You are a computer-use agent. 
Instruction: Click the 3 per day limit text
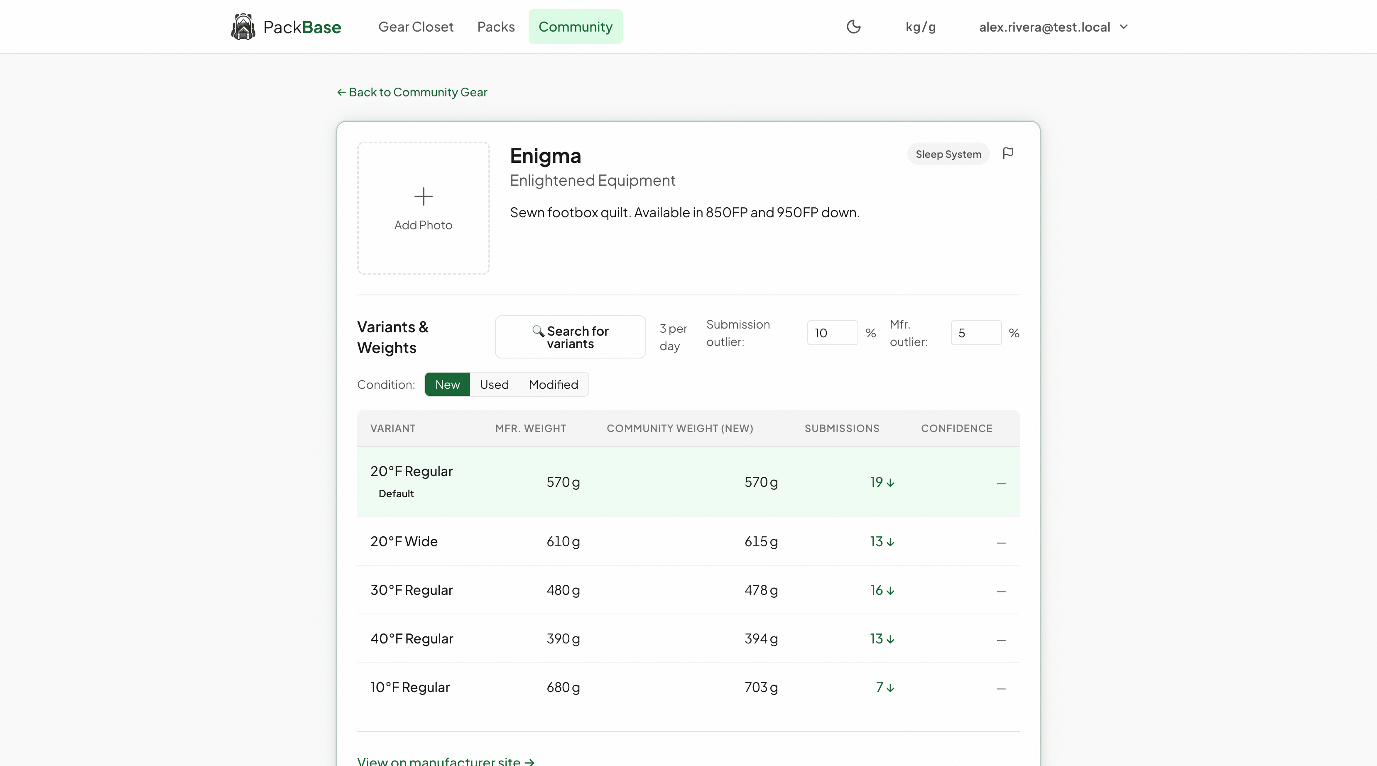tap(674, 337)
